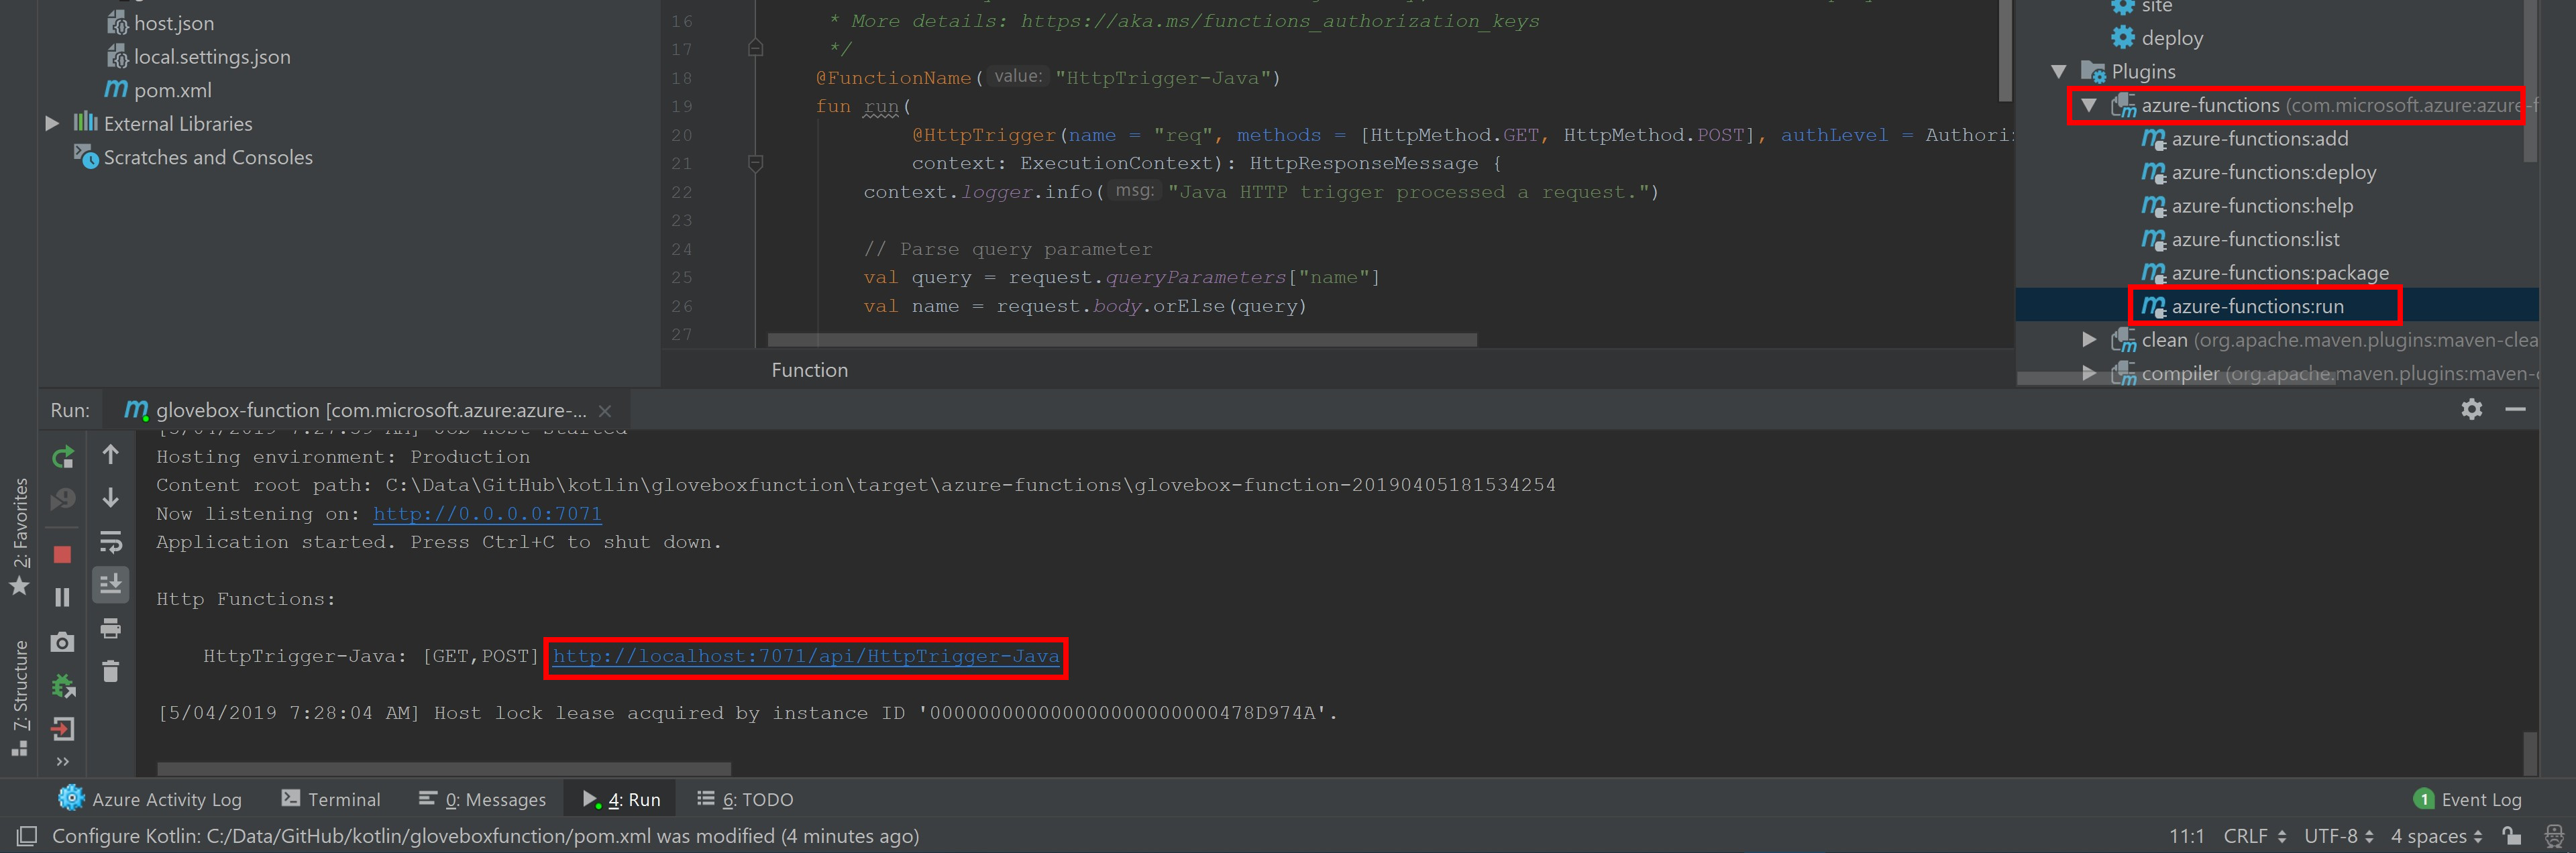2576x853 pixels.
Task: Click the Run panel settings gear
Action: pyautogui.click(x=2471, y=409)
